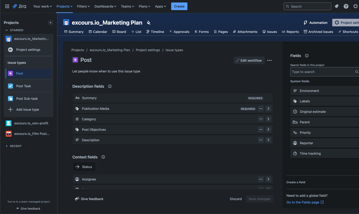Screen dimensions: 359x214
Task: Switch to the Board tab
Action: (x=119, y=32)
